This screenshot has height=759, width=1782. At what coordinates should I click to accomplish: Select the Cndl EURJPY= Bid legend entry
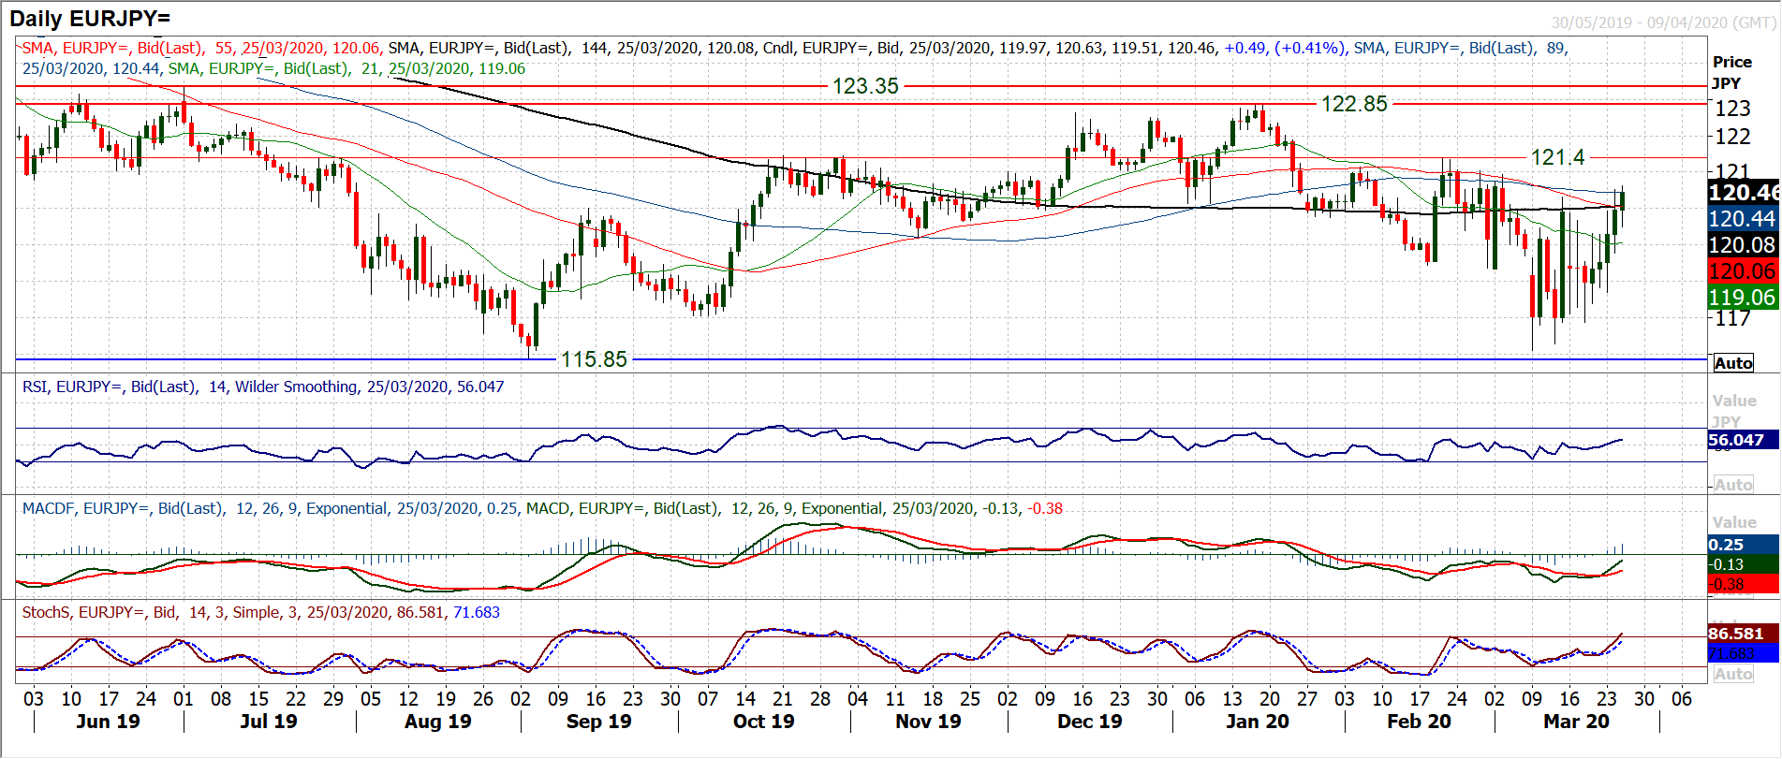1056,48
